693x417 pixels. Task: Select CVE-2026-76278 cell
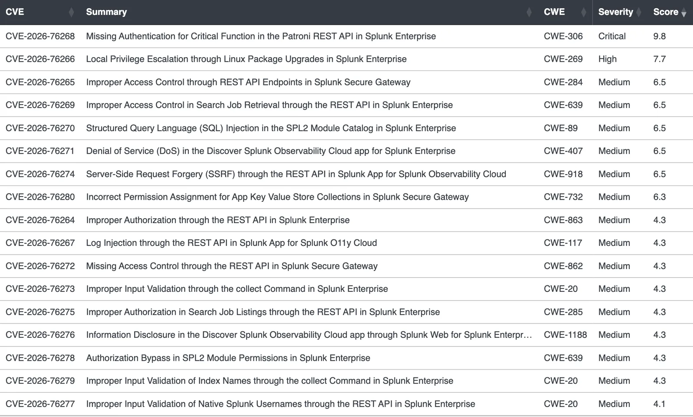pyautogui.click(x=40, y=358)
